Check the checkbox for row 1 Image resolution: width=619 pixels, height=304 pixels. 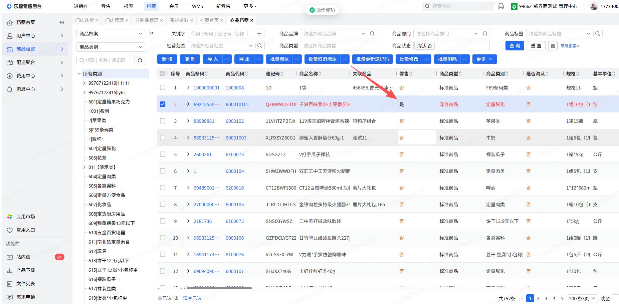click(x=163, y=87)
